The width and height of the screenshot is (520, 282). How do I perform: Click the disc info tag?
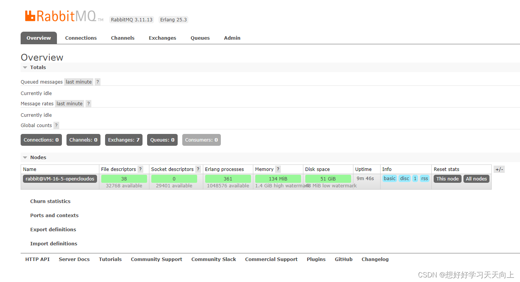(405, 179)
